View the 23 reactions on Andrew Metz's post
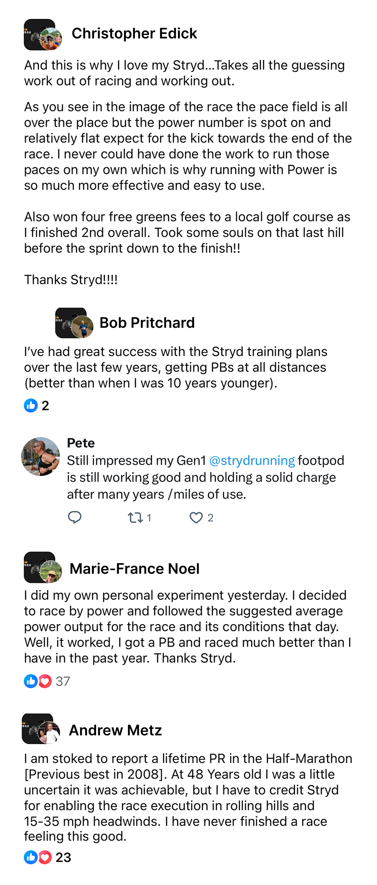The image size is (377, 885). [x=63, y=857]
